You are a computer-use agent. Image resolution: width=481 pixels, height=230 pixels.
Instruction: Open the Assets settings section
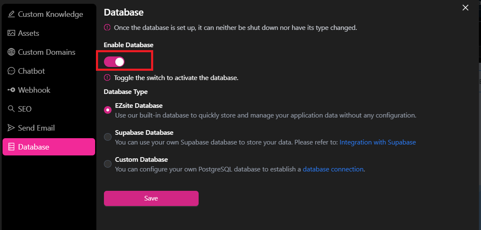pyautogui.click(x=49, y=33)
